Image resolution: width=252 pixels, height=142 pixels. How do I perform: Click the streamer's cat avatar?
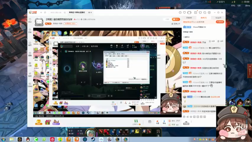pos(39,22)
